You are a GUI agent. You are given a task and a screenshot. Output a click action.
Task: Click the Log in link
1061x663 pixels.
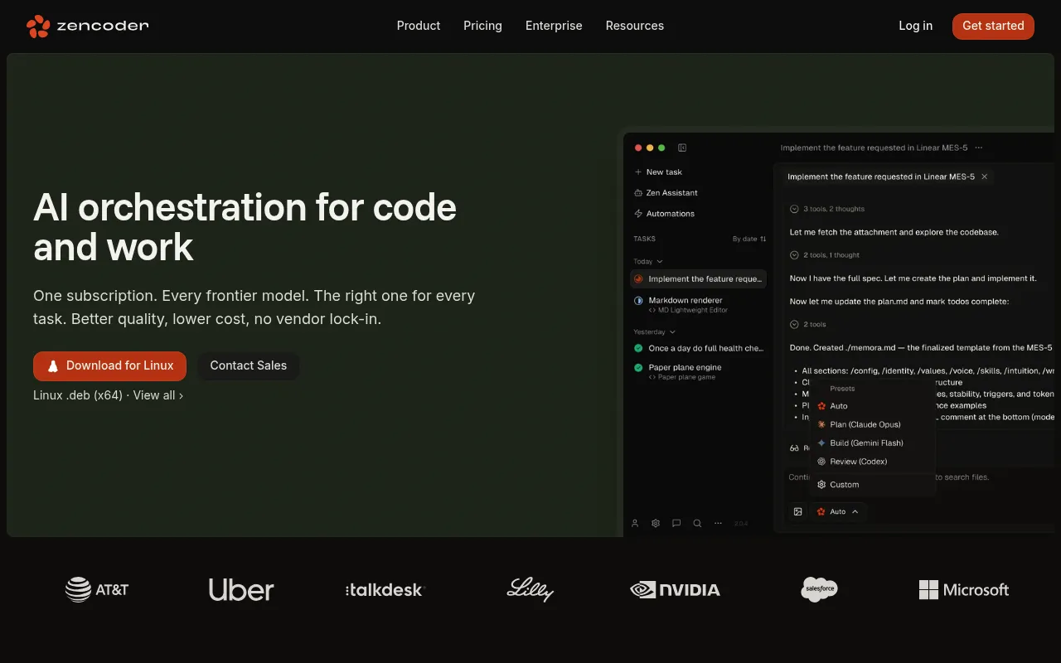point(915,26)
